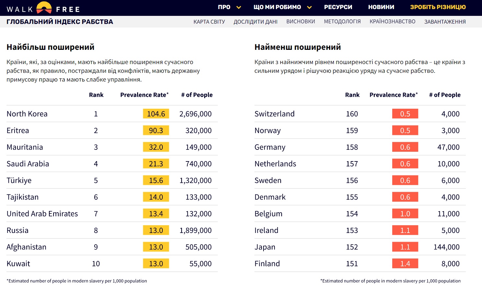
Task: Click North Korea's yellow 104.6 rate swatch
Action: click(156, 114)
